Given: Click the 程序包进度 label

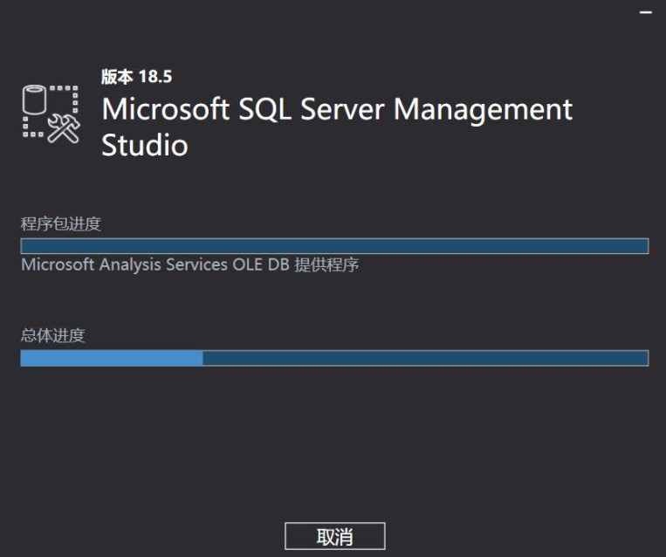Looking at the screenshot, I should pos(61,224).
